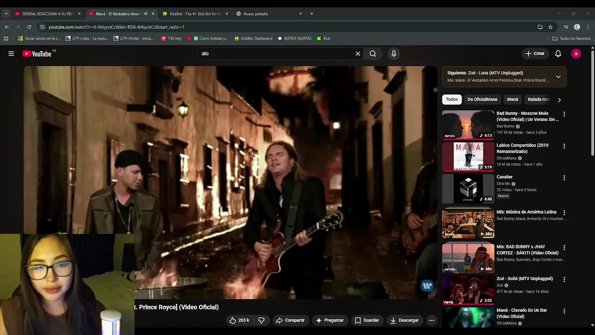Open the Bad Bunny channel name
595x335 pixels.
click(505, 126)
